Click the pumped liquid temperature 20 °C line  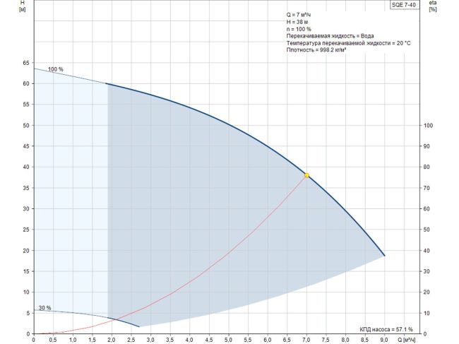point(348,43)
